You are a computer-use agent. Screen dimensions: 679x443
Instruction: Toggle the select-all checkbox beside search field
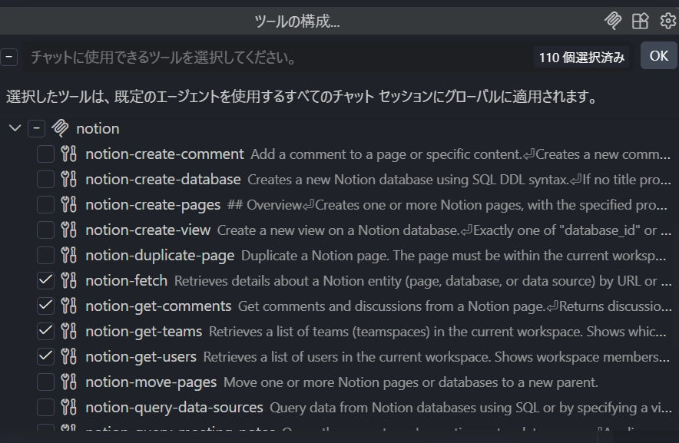(8, 57)
